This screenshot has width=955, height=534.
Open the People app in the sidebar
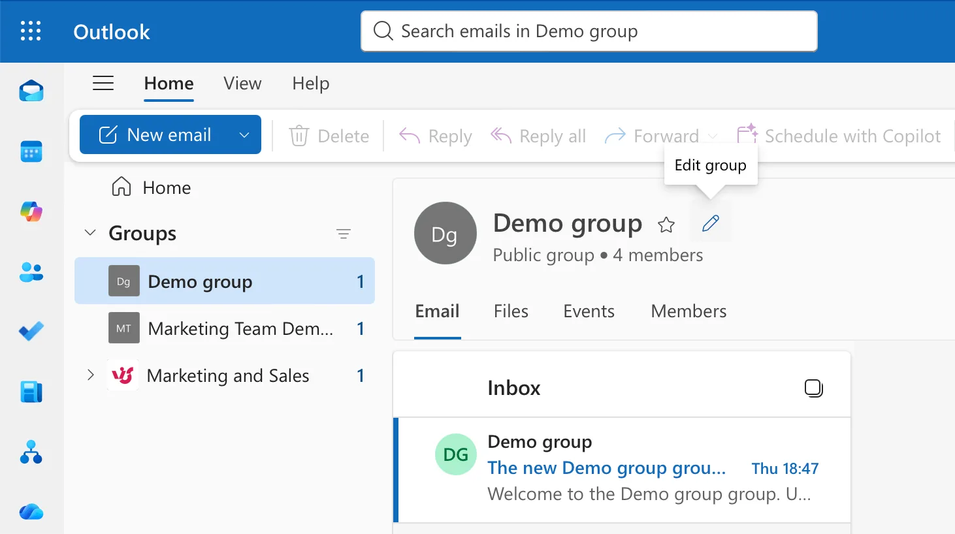tap(31, 272)
